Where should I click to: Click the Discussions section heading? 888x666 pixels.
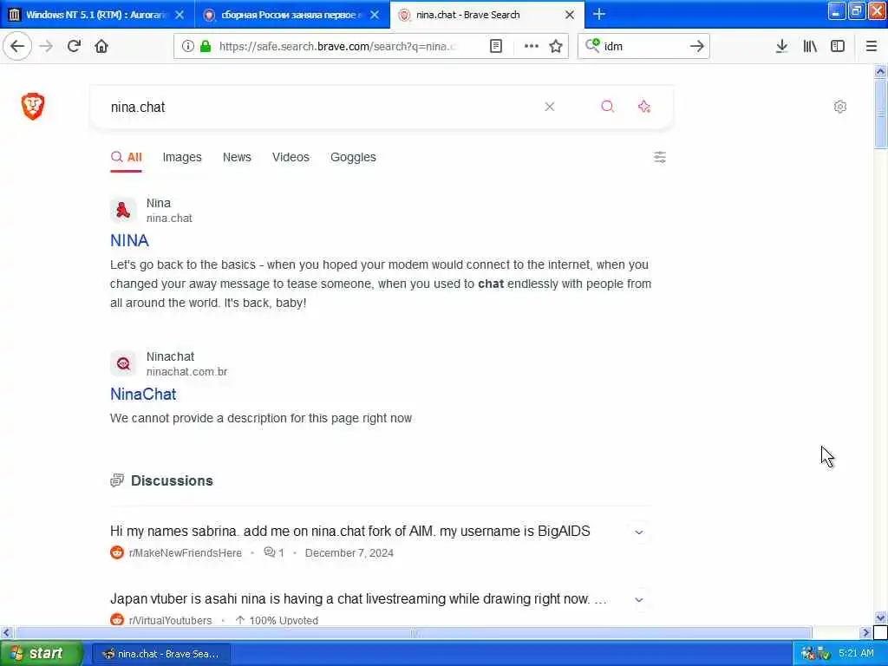[172, 480]
